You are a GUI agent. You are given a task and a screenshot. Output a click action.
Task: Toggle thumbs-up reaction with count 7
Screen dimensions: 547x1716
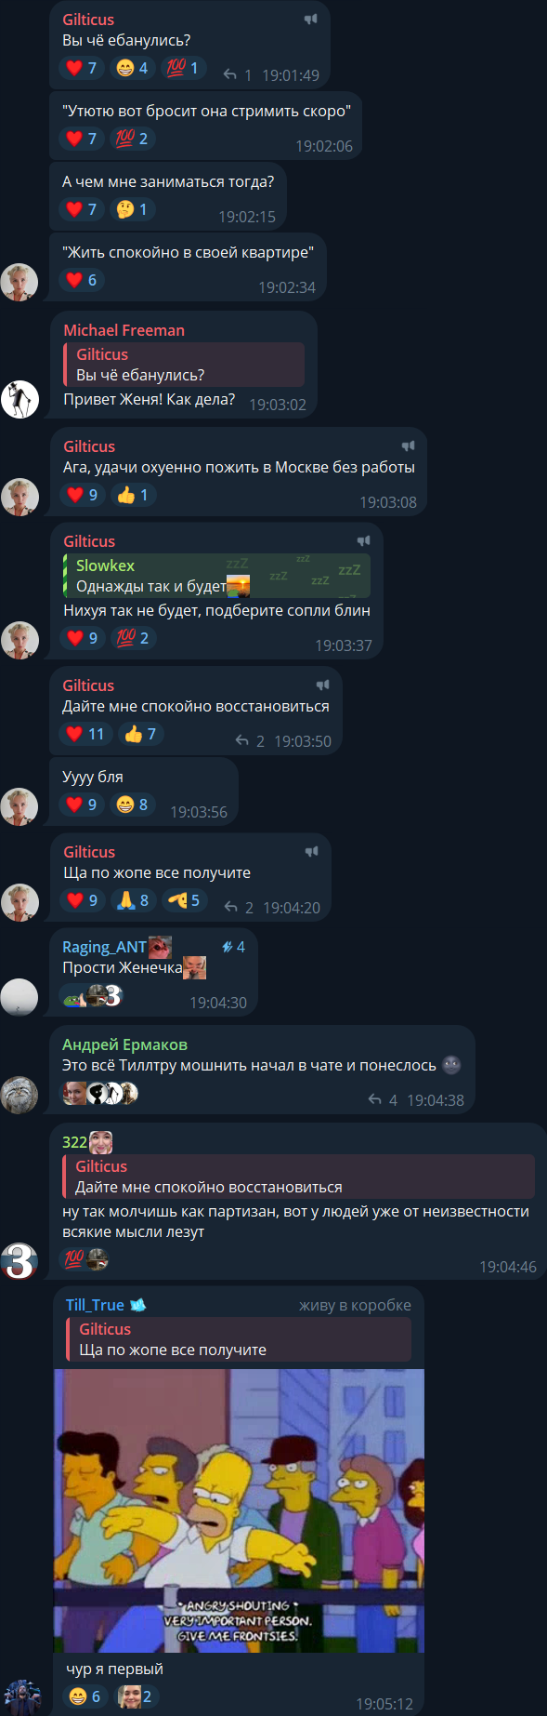click(x=140, y=734)
